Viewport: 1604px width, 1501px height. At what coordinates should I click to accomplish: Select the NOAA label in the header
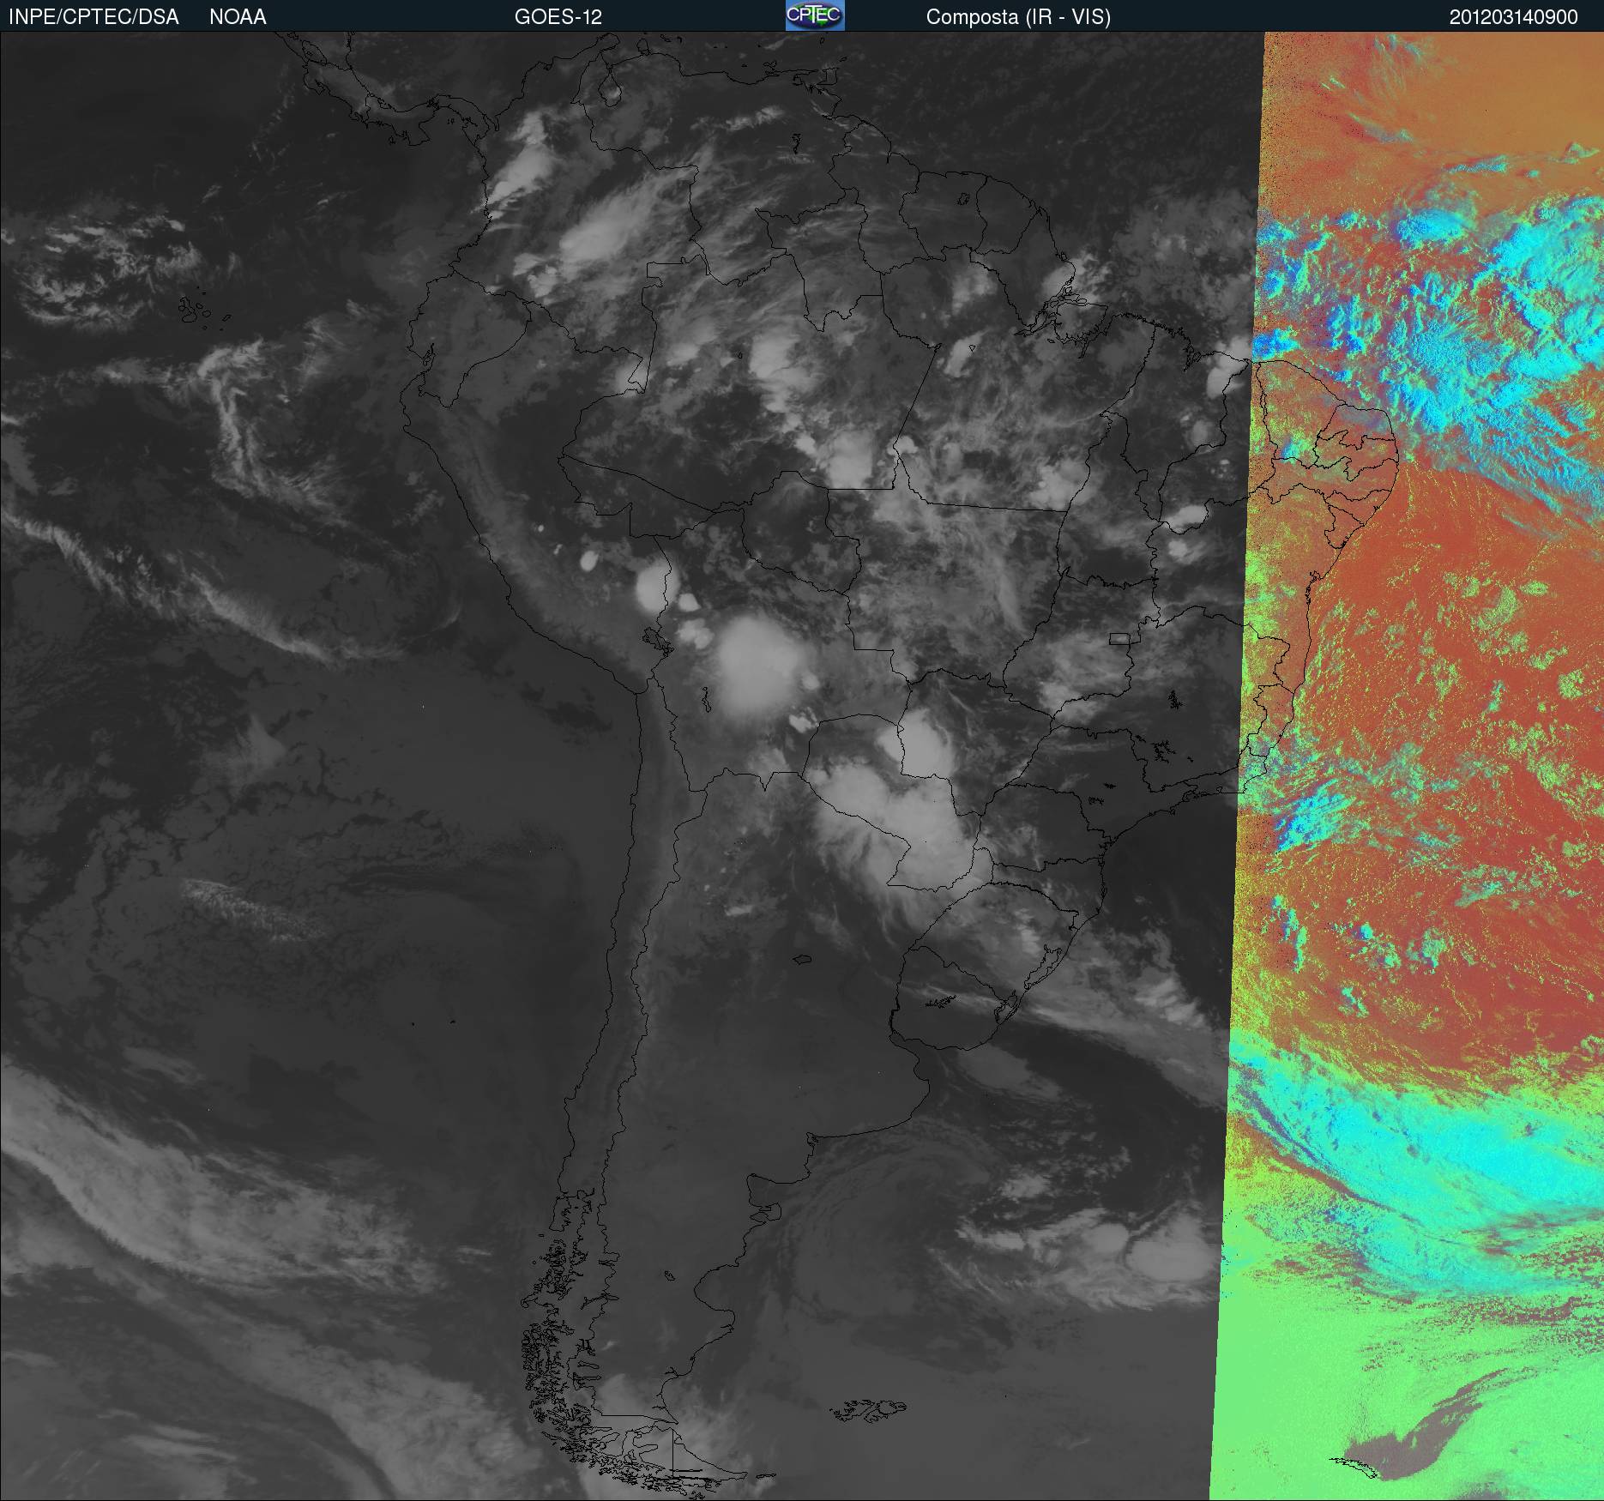[x=238, y=17]
